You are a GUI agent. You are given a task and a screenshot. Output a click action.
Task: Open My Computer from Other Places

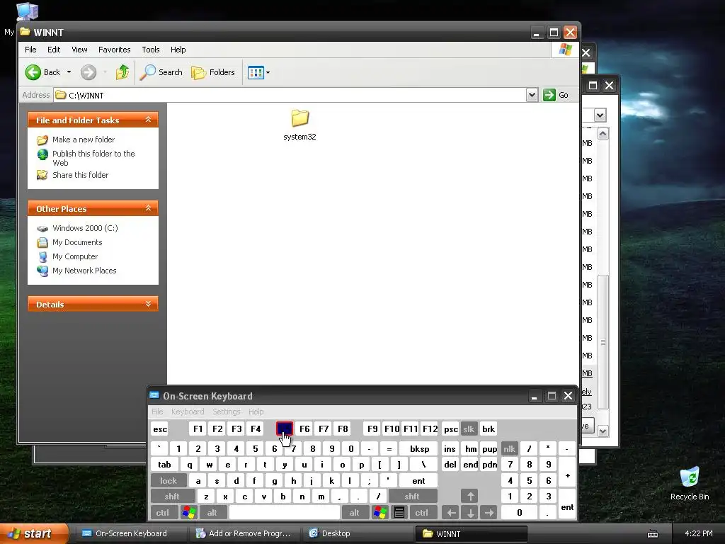pyautogui.click(x=75, y=256)
